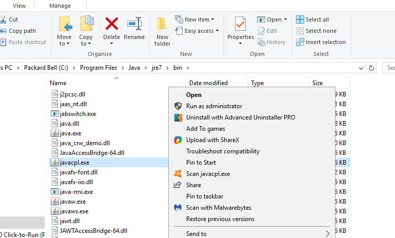Click the Rename icon
Screen dimensions: 395x238
tap(134, 24)
